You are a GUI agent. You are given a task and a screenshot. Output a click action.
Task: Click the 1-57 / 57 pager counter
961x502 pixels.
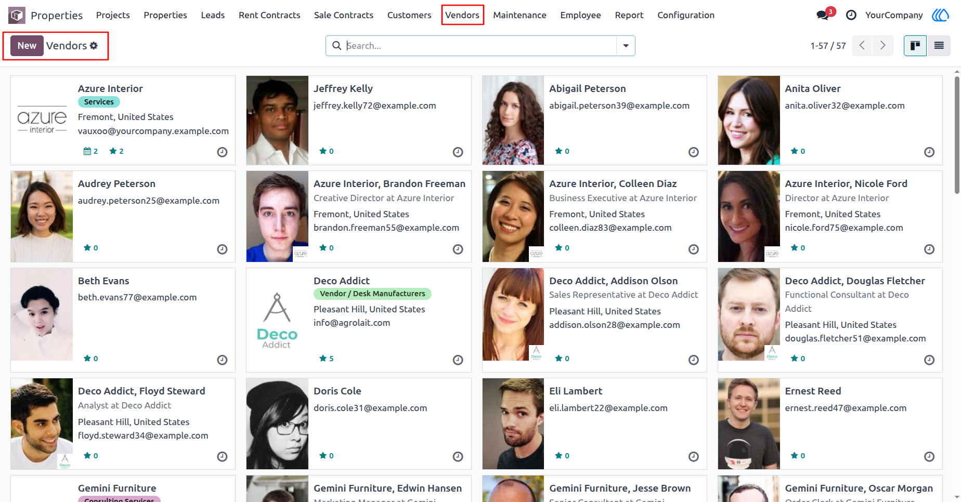tap(828, 46)
